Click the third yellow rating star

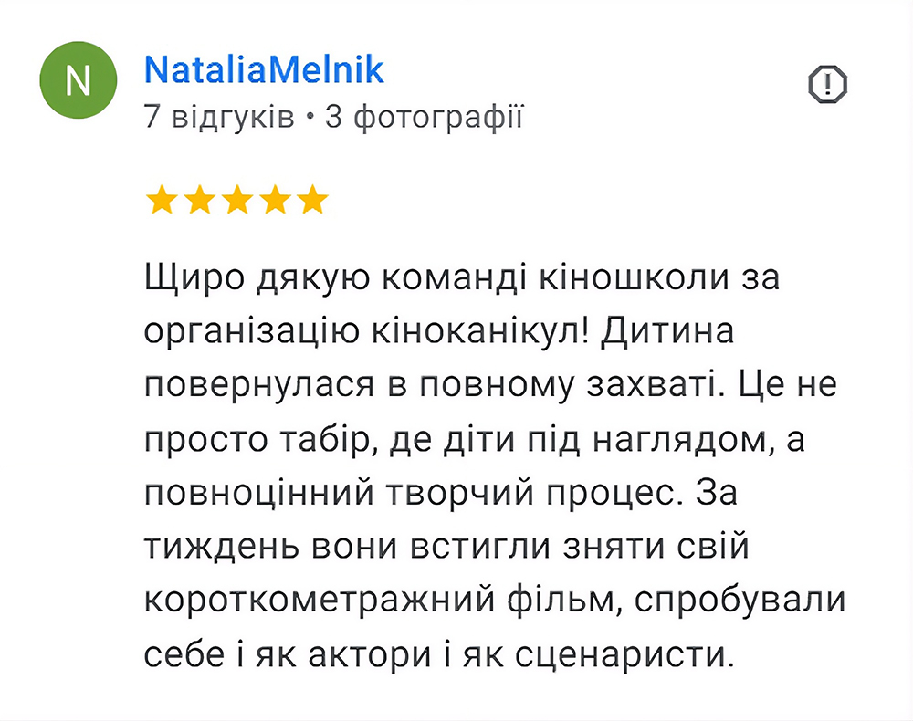pos(236,200)
